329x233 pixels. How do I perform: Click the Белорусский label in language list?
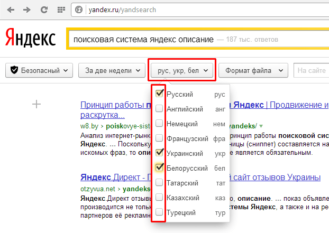point(187,168)
